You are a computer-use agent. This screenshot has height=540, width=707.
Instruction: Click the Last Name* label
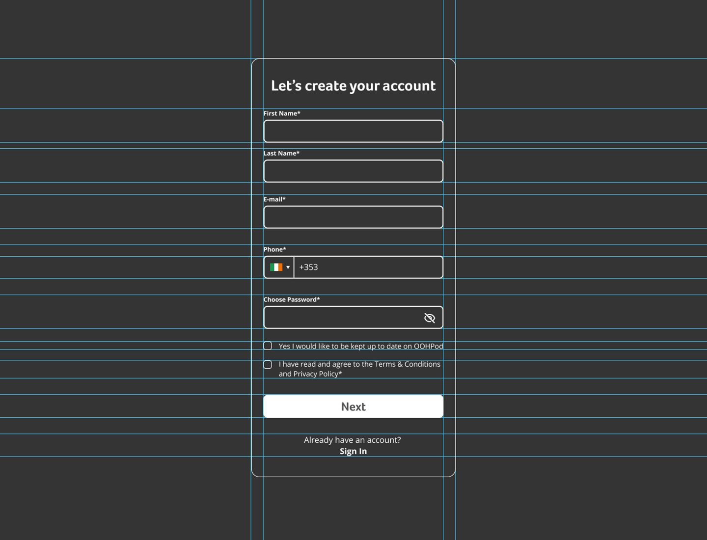[x=281, y=154]
